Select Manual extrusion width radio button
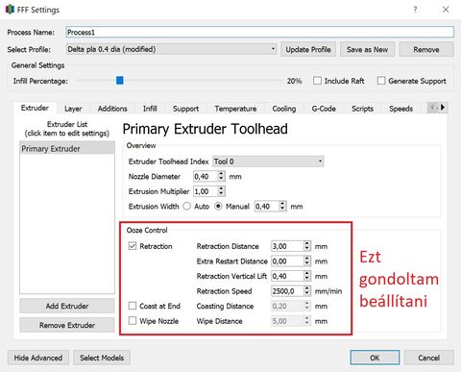The image size is (461, 372). click(218, 207)
